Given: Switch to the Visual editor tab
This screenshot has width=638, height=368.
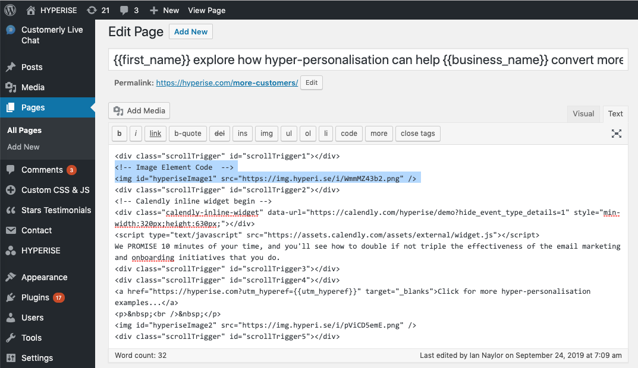Looking at the screenshot, I should click(x=583, y=113).
